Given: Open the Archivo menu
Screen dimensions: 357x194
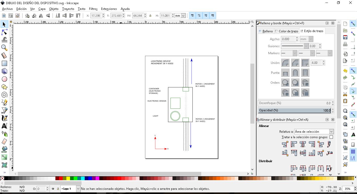Looking at the screenshot, I should tap(7, 9).
